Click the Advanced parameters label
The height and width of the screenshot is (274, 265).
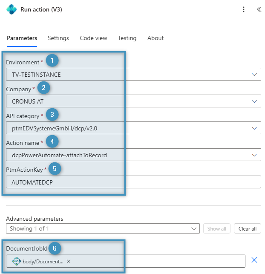point(35,219)
